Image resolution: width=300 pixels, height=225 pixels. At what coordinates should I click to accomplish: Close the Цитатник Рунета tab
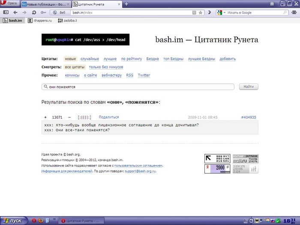119,4
